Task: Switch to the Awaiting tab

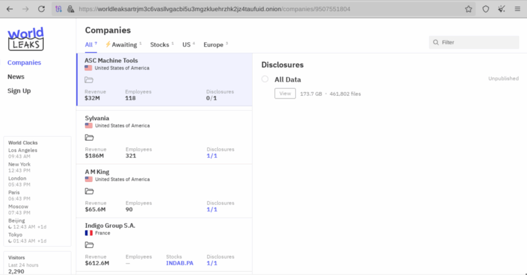Action: (124, 45)
